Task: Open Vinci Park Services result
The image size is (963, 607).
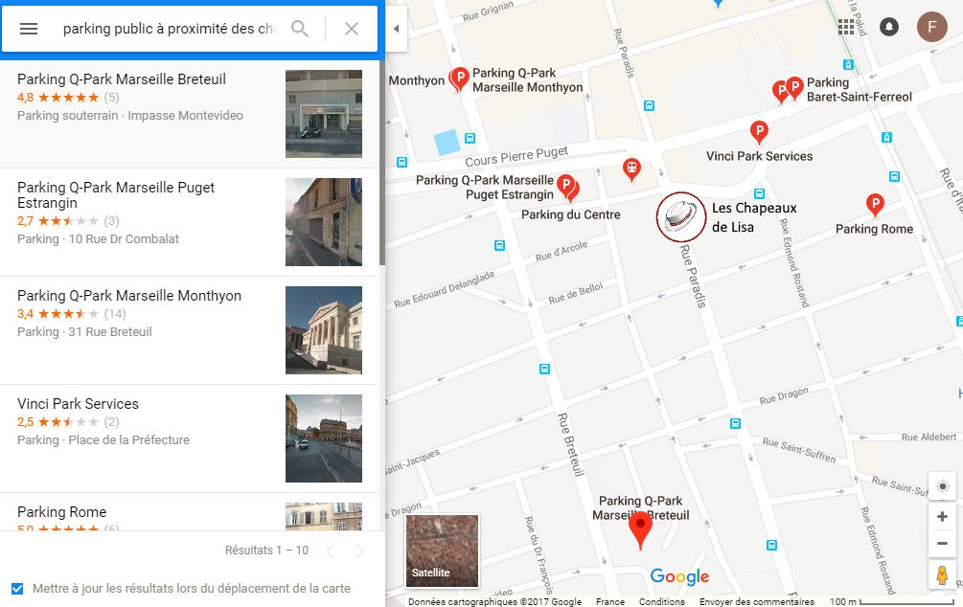Action: [x=190, y=438]
